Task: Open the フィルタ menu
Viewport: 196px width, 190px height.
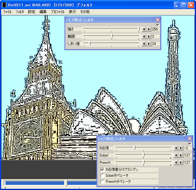Action: (x=20, y=12)
